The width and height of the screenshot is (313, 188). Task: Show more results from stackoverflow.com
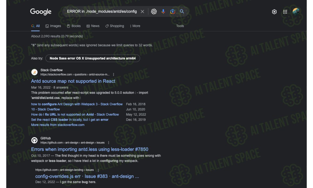58,125
